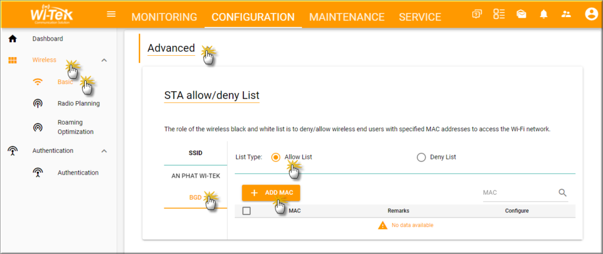Open the user account avatar
This screenshot has width=603, height=254.
tap(591, 14)
